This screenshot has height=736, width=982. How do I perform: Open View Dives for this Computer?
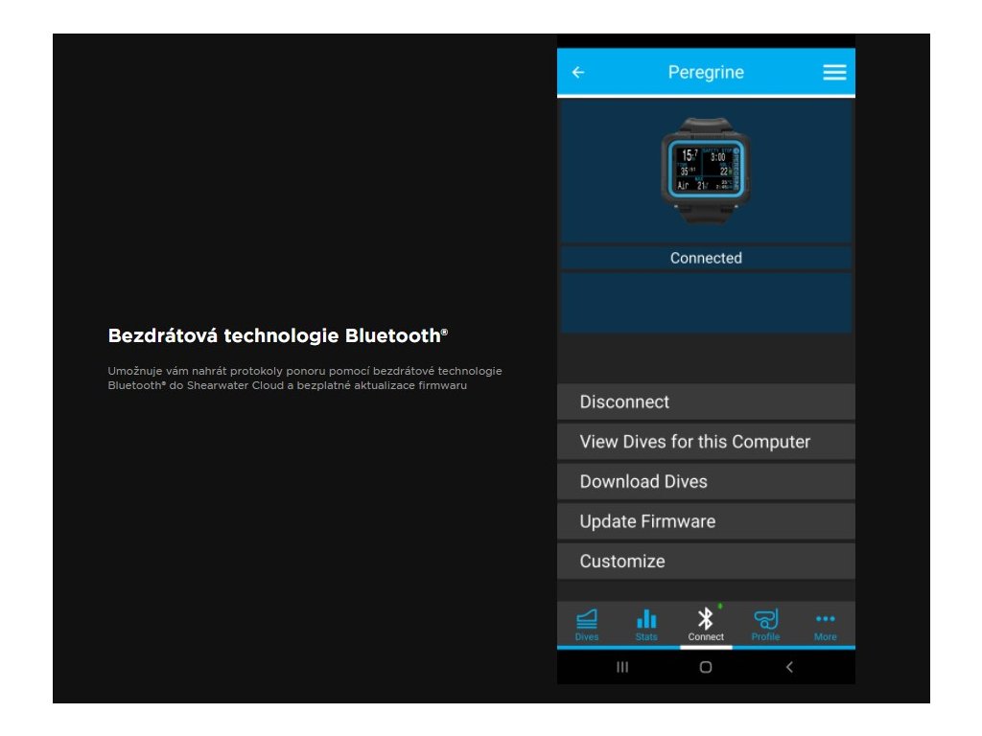(x=706, y=442)
